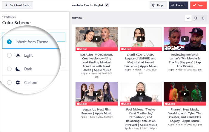Click date March 16, 2022 6:05 pm
Viewport: 209px width, 132px height.
click(x=102, y=75)
